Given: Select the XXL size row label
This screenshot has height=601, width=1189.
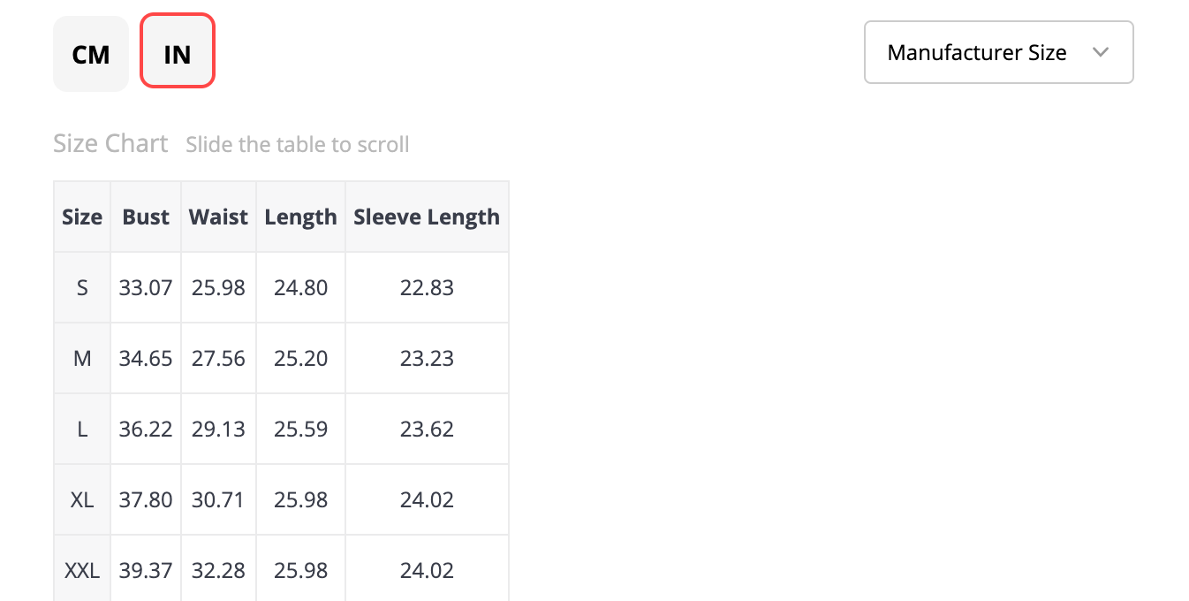Looking at the screenshot, I should coord(82,570).
